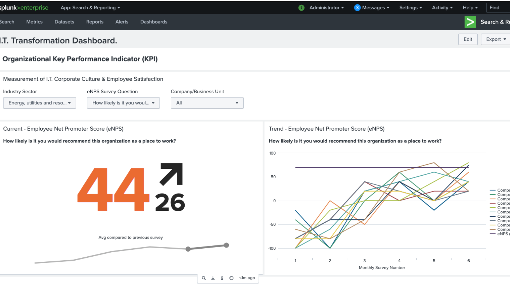Click the 26 delta value
510x286 pixels.
coord(170,202)
